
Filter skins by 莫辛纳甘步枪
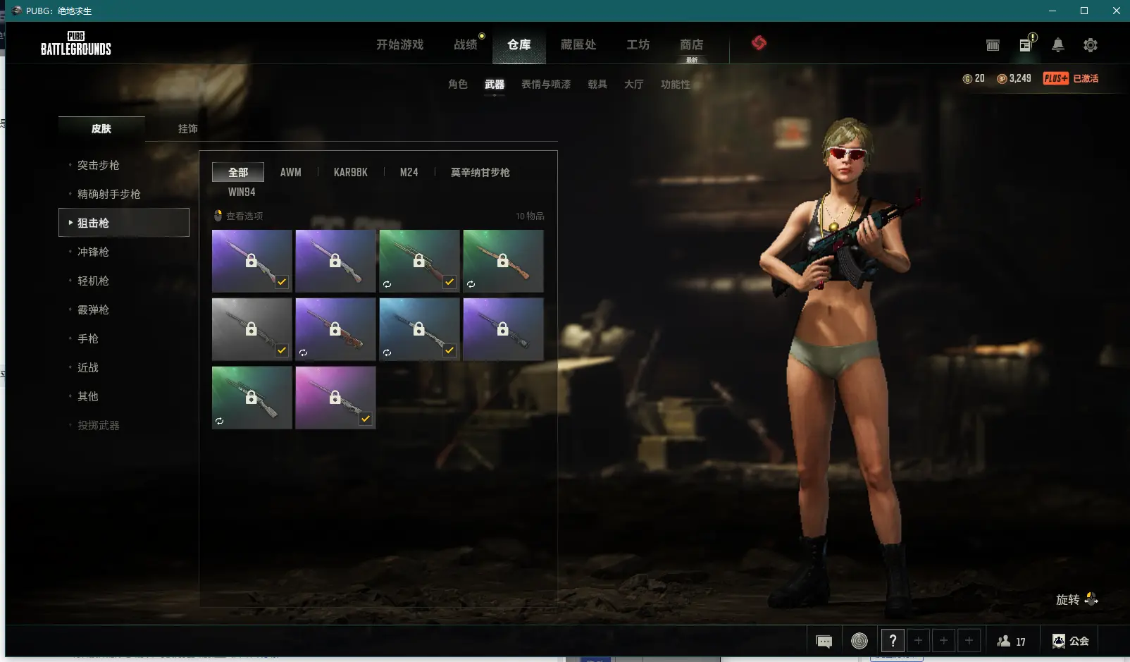tap(480, 172)
